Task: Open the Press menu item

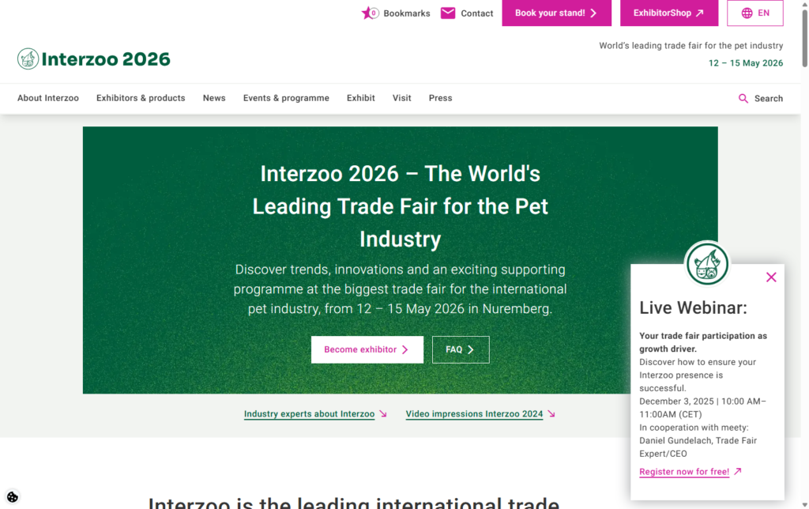Action: click(440, 99)
